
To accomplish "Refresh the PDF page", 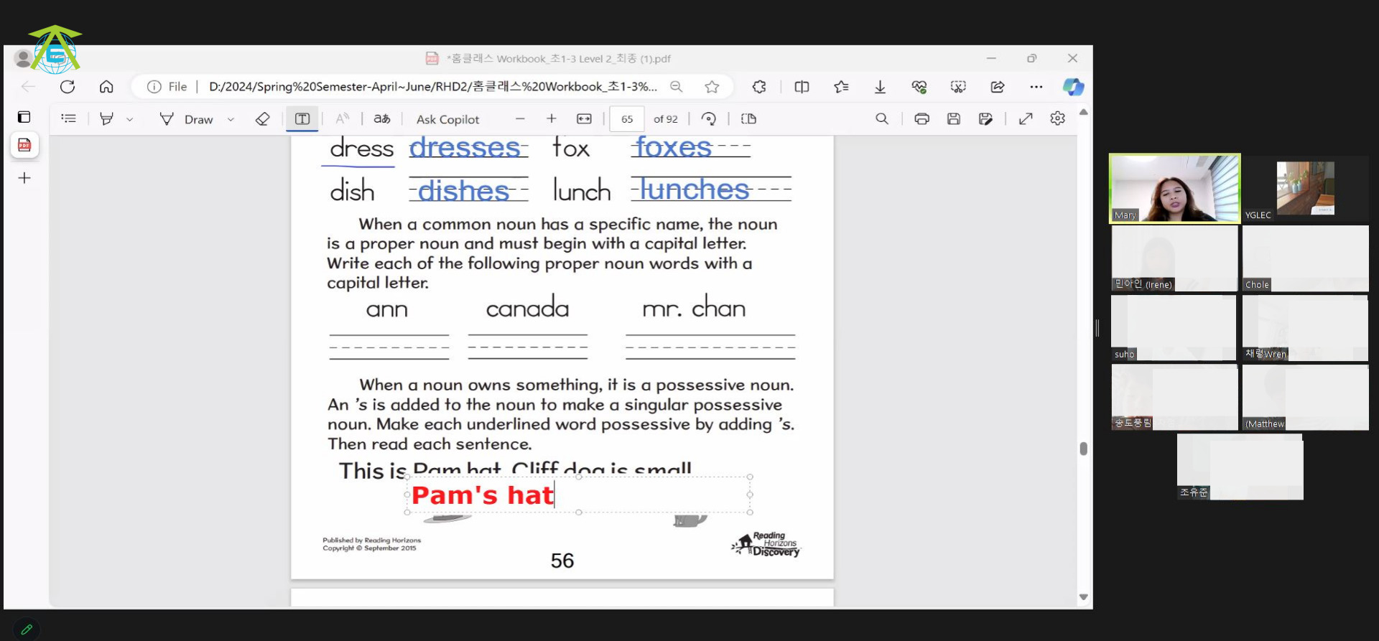I will [x=68, y=87].
